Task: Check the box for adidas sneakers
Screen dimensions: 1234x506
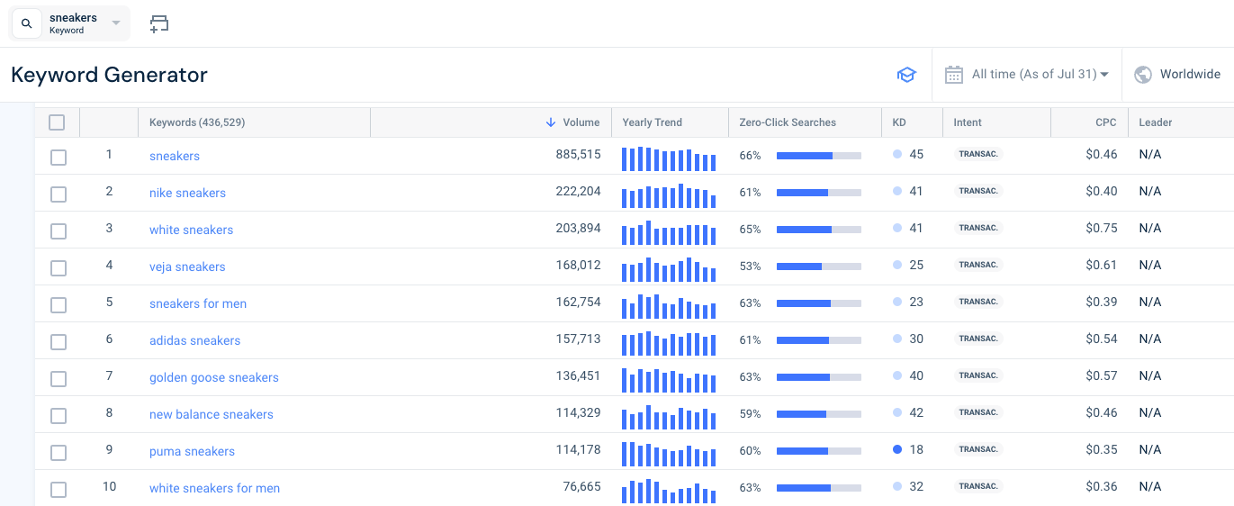Action: click(59, 342)
